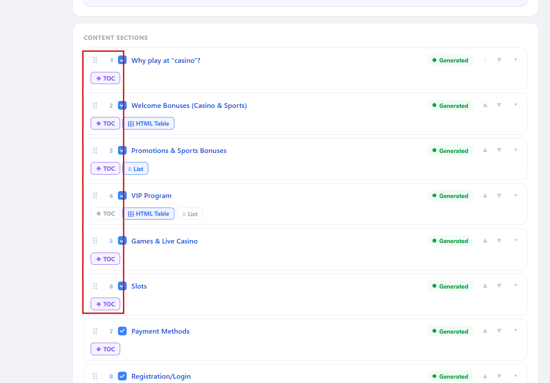This screenshot has width=550, height=383.
Task: Expand the Why play at casino section
Action: tap(515, 60)
